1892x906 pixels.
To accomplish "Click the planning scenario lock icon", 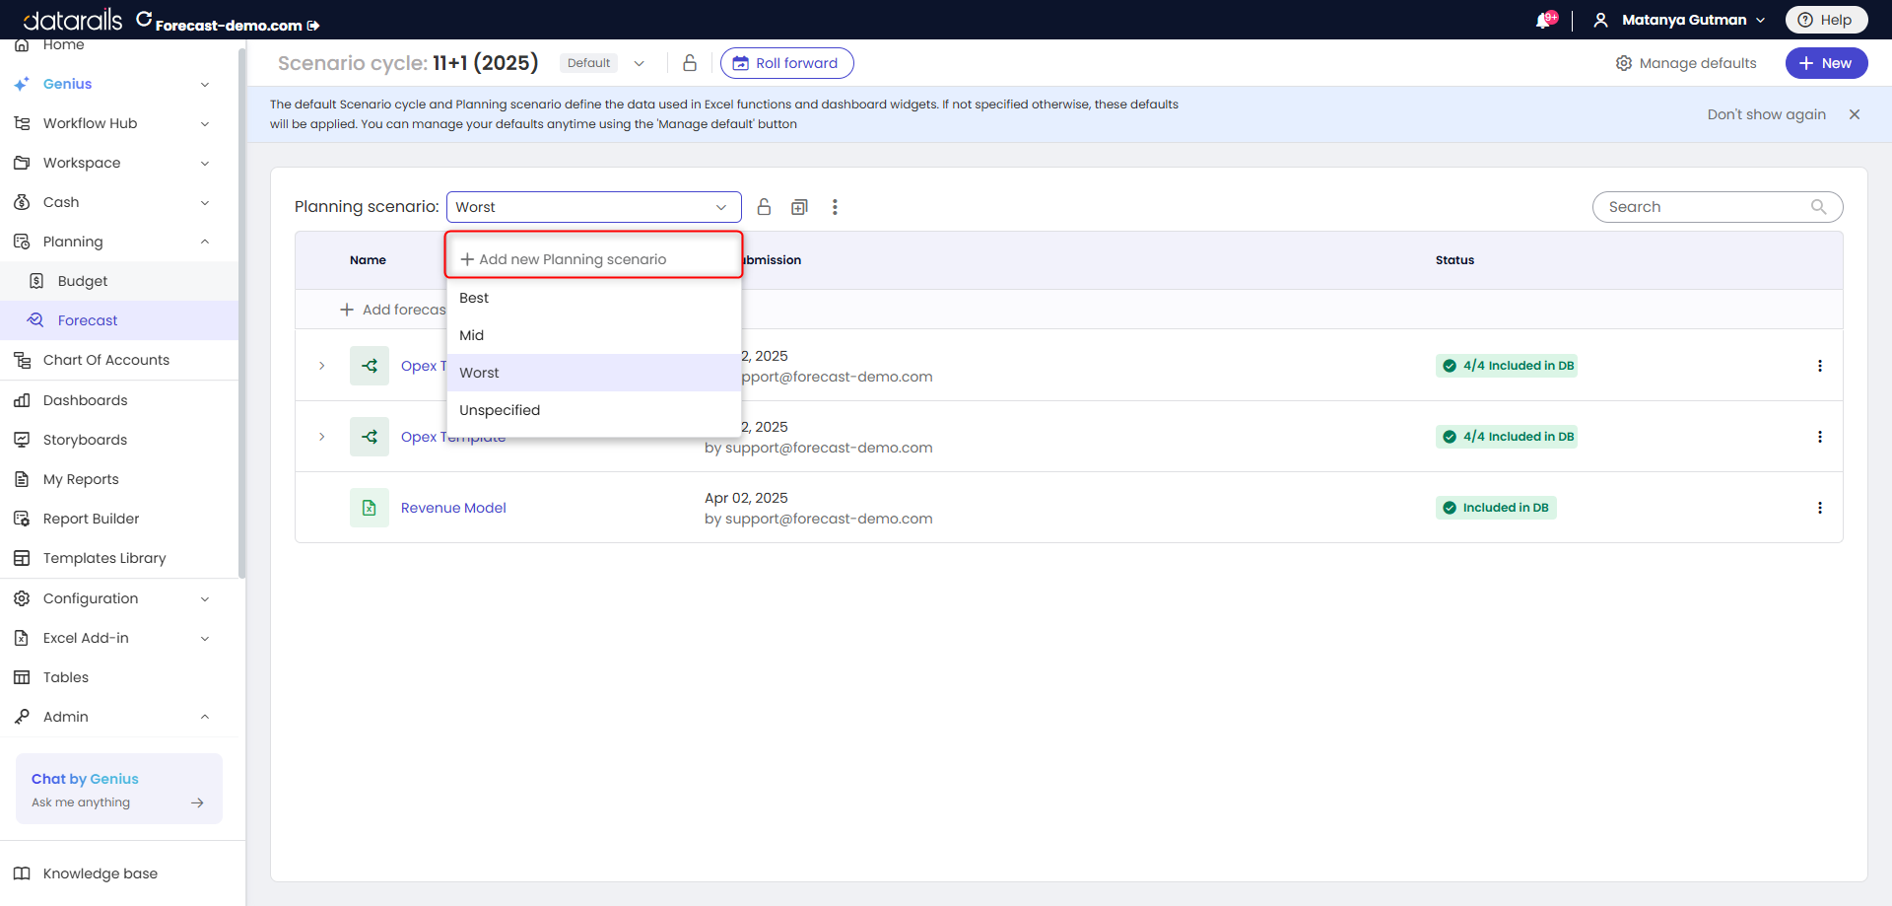I will [x=764, y=207].
